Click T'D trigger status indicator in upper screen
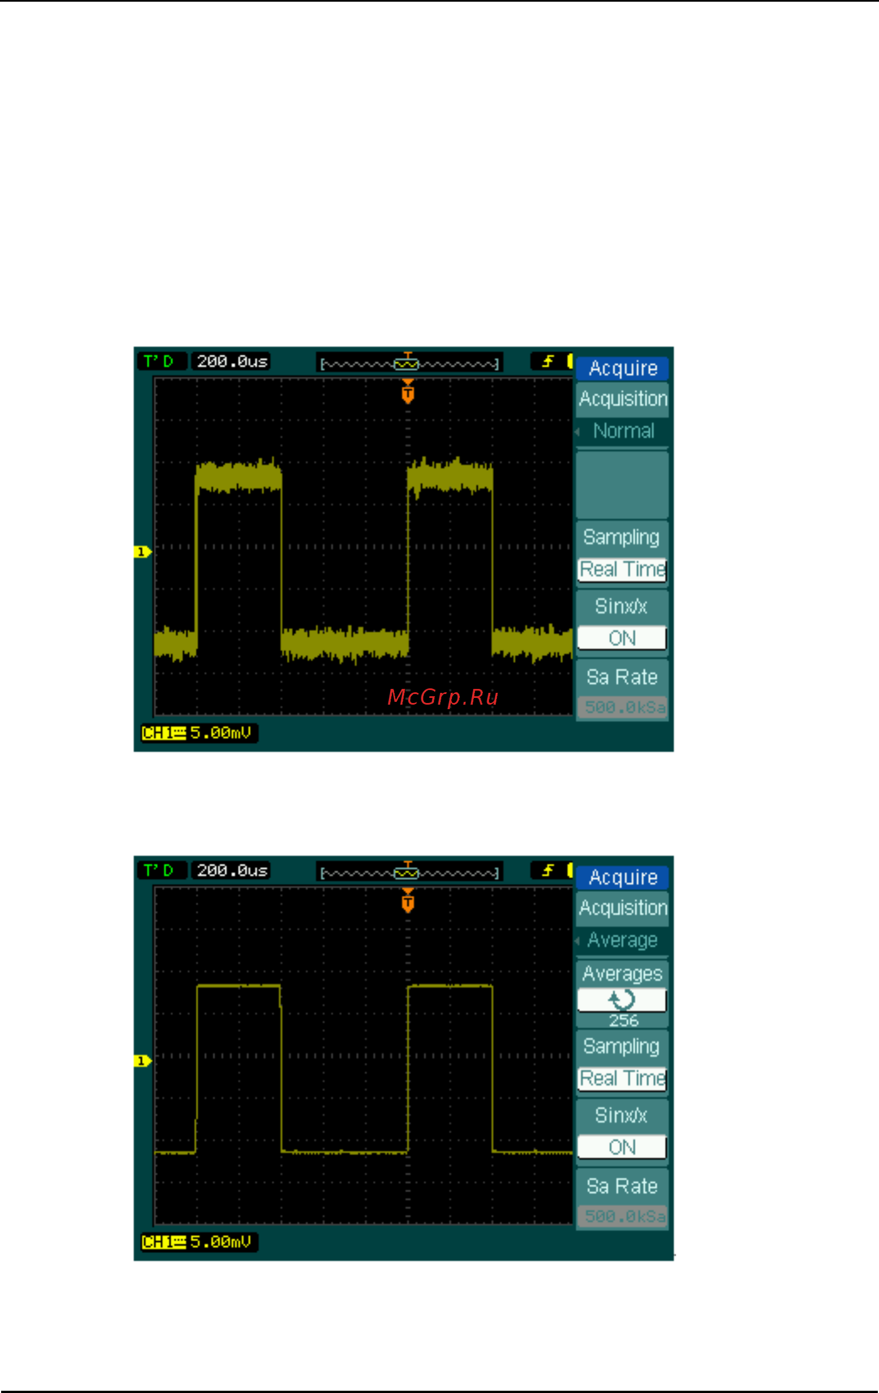The image size is (879, 1393). coord(161,361)
